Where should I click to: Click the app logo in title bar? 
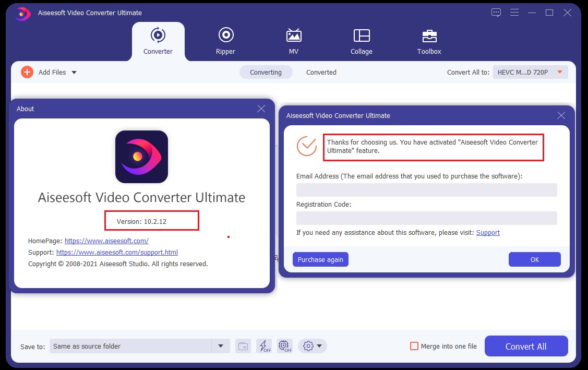[22, 14]
